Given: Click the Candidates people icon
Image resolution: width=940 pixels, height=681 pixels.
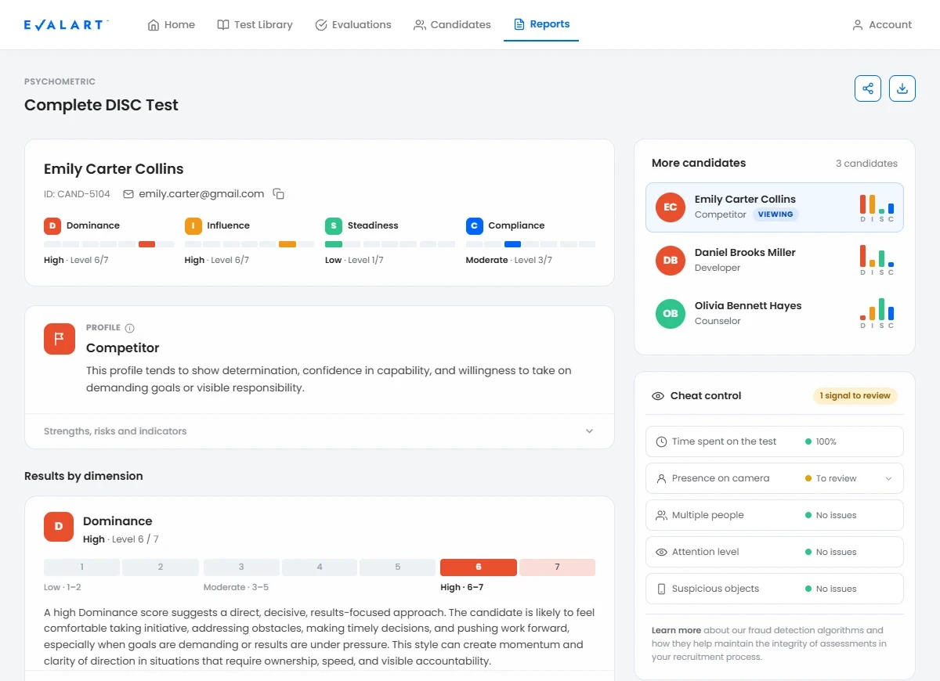Looking at the screenshot, I should (420, 25).
